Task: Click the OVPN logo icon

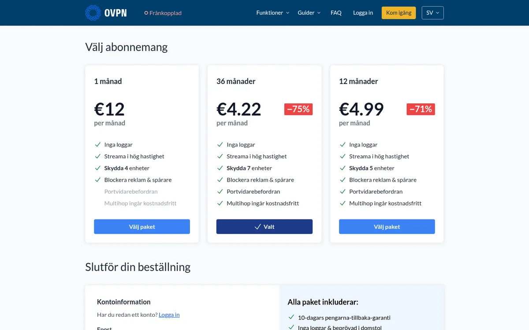Action: pyautogui.click(x=93, y=13)
